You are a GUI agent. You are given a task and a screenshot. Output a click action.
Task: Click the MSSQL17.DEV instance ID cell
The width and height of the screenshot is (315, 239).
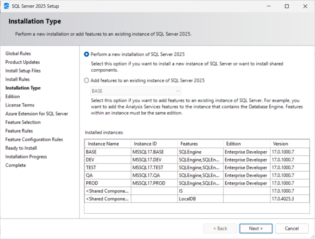click(154, 160)
